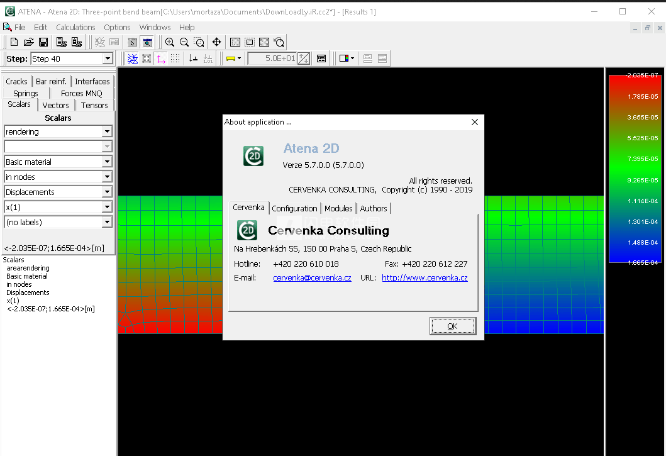Zoom in with the plus magnifier icon

(169, 42)
